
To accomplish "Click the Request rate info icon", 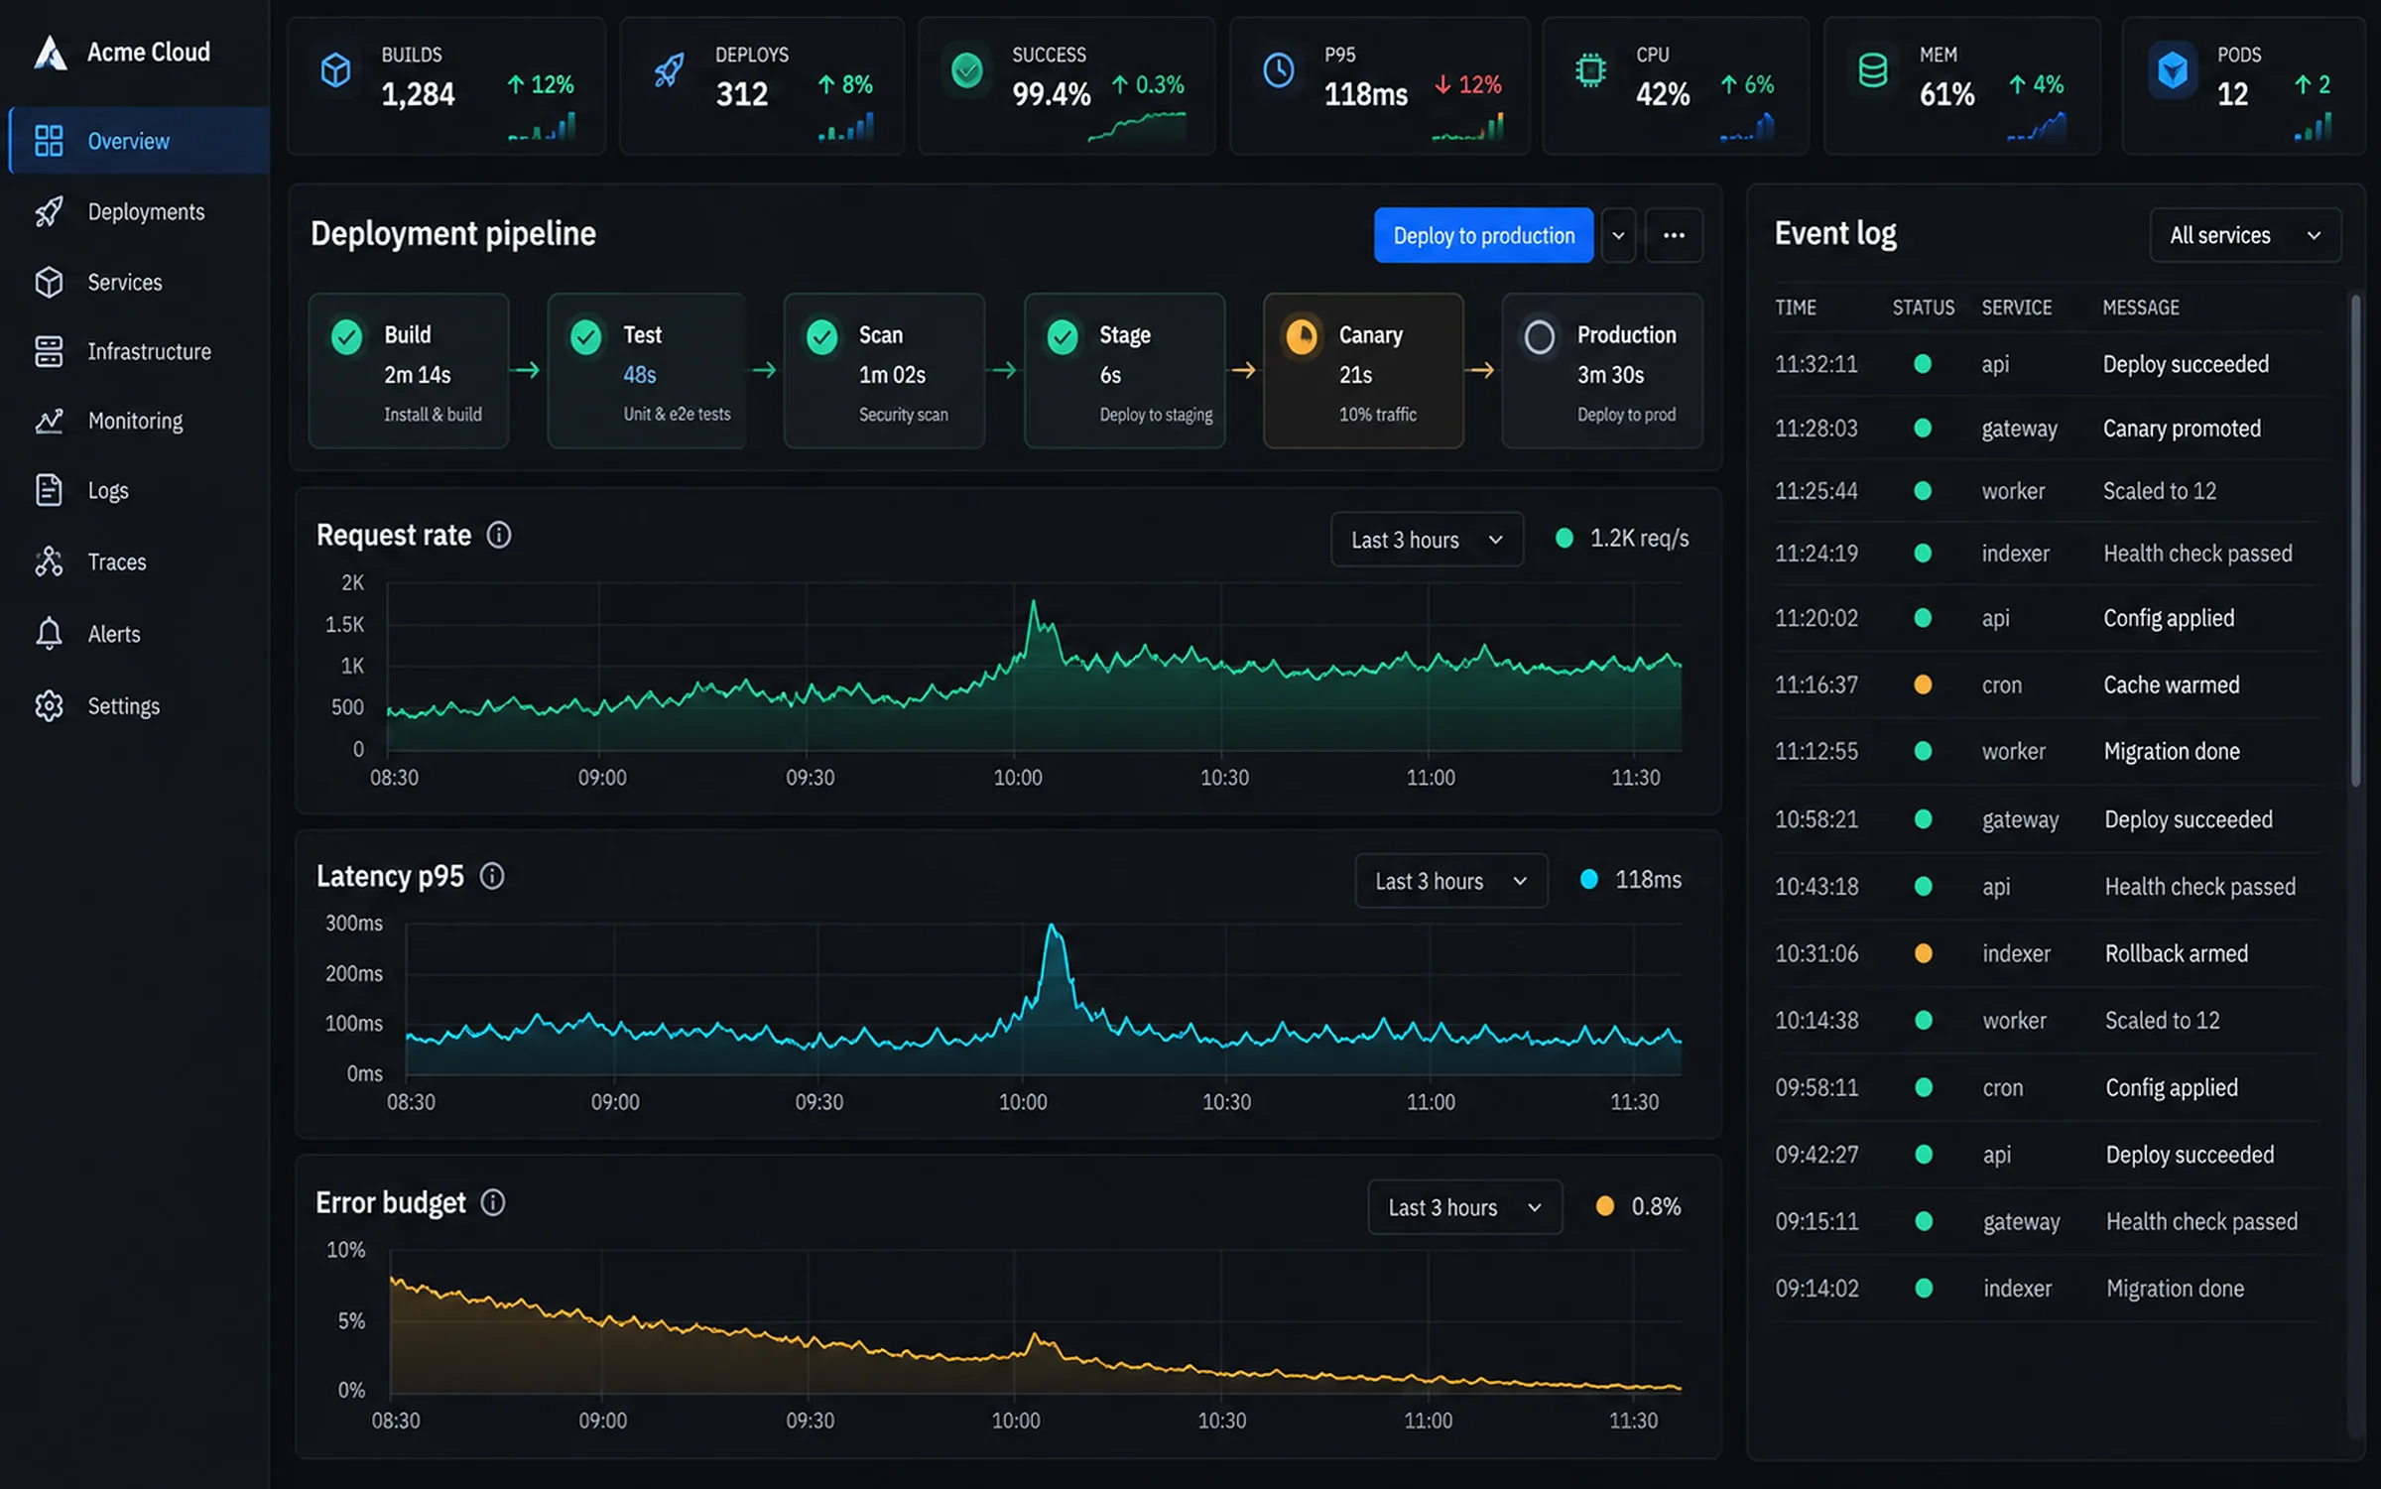I will coord(499,535).
